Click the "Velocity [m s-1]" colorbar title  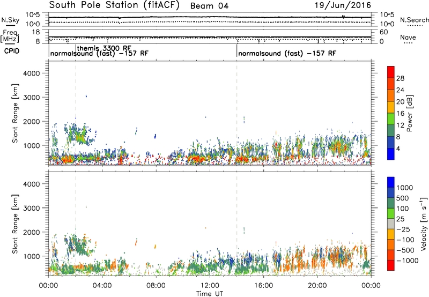coord(423,224)
